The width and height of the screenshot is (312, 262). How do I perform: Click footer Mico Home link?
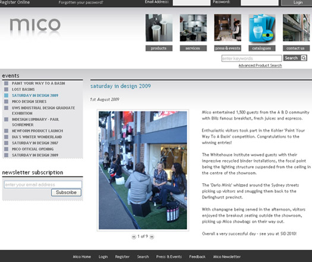click(x=82, y=257)
